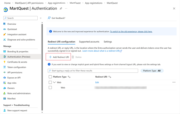Collapse the Web platform group chevron
180x114 pixels.
coord(54,82)
